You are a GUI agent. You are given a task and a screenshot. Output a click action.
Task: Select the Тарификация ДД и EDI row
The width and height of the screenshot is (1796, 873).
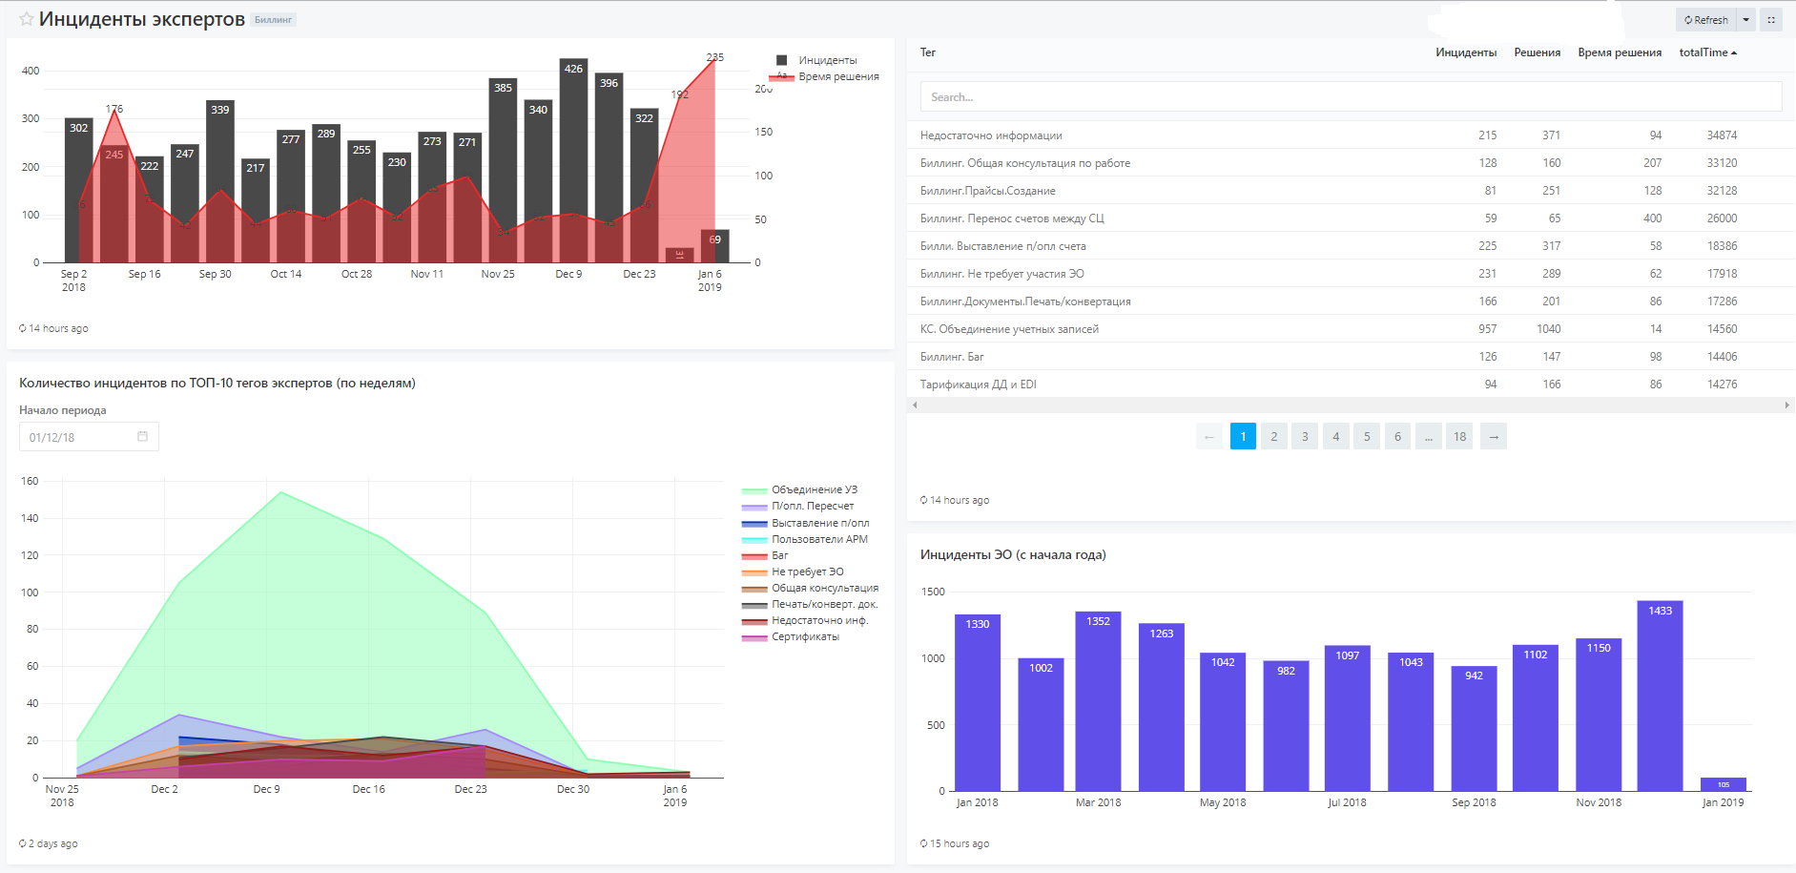pos(1351,385)
